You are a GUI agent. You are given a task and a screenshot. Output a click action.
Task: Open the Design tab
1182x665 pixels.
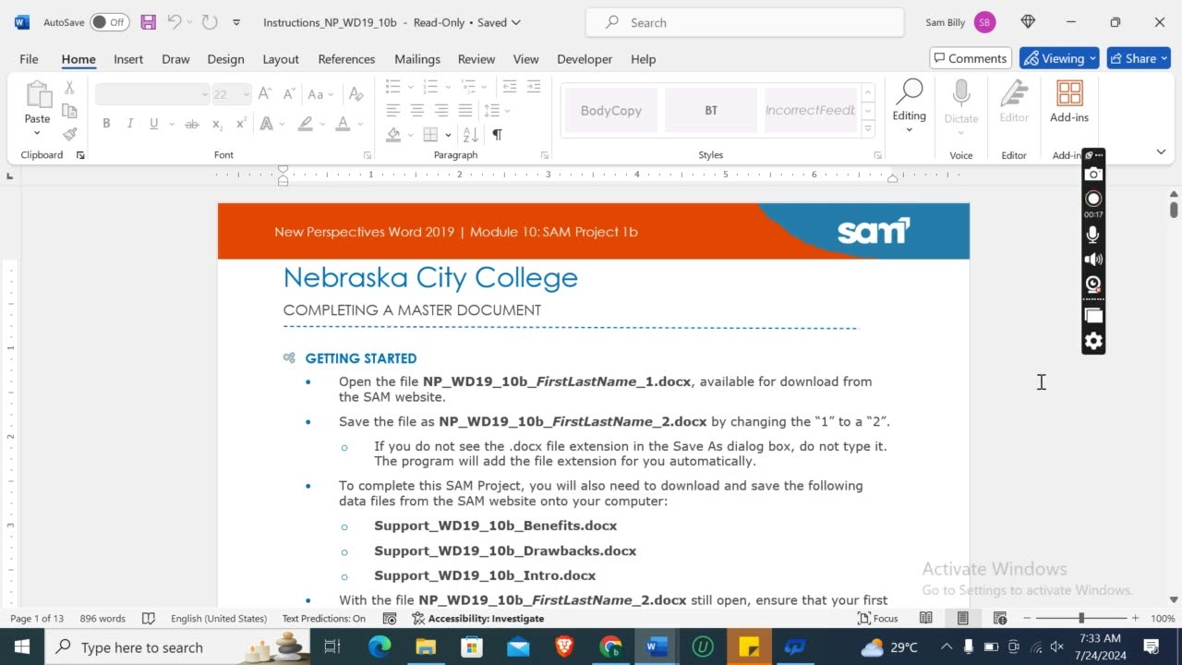click(x=225, y=58)
